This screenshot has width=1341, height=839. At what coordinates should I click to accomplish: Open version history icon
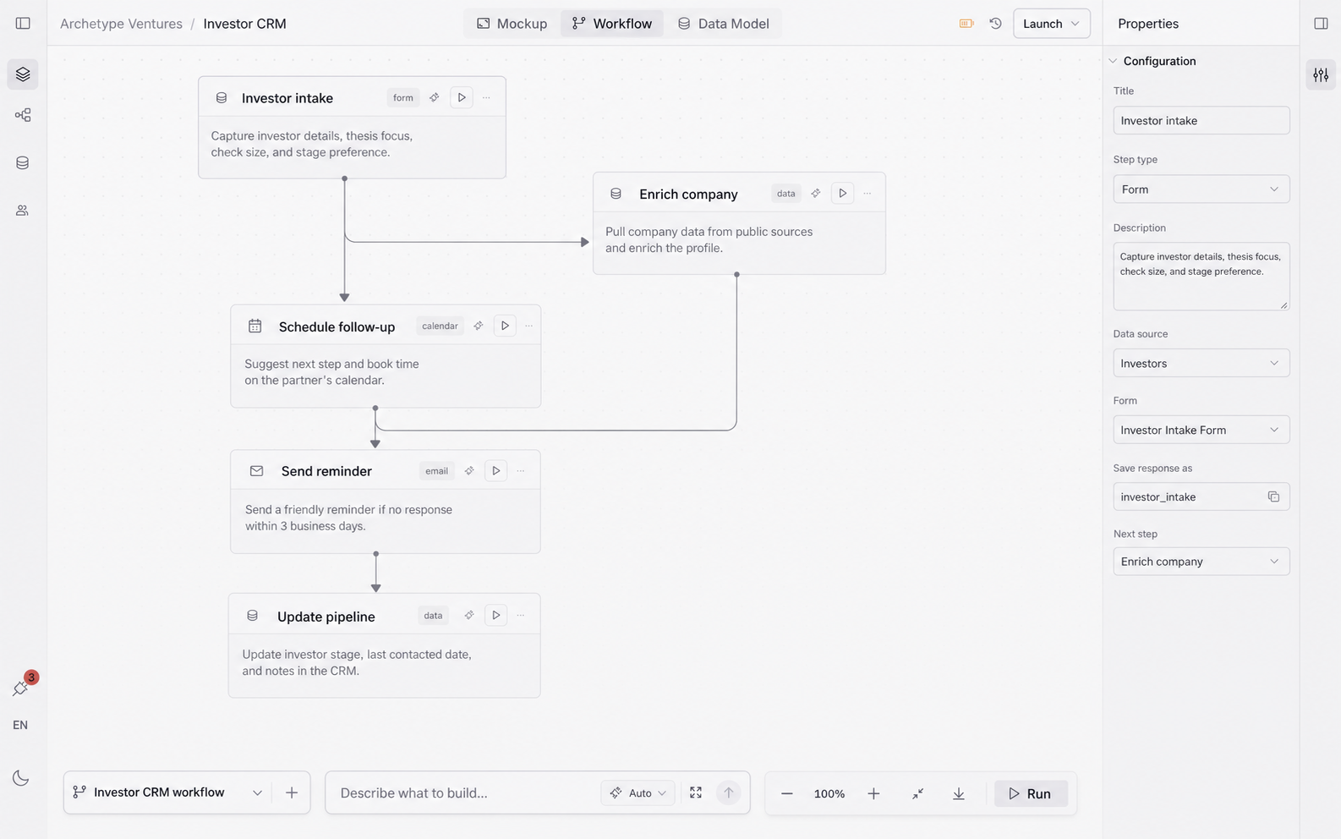point(996,24)
